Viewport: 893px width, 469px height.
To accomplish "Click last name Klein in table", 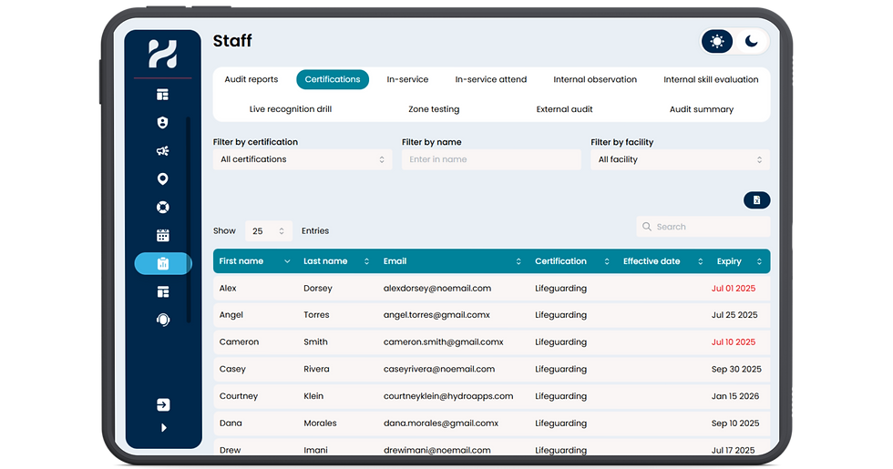I will pyautogui.click(x=313, y=396).
